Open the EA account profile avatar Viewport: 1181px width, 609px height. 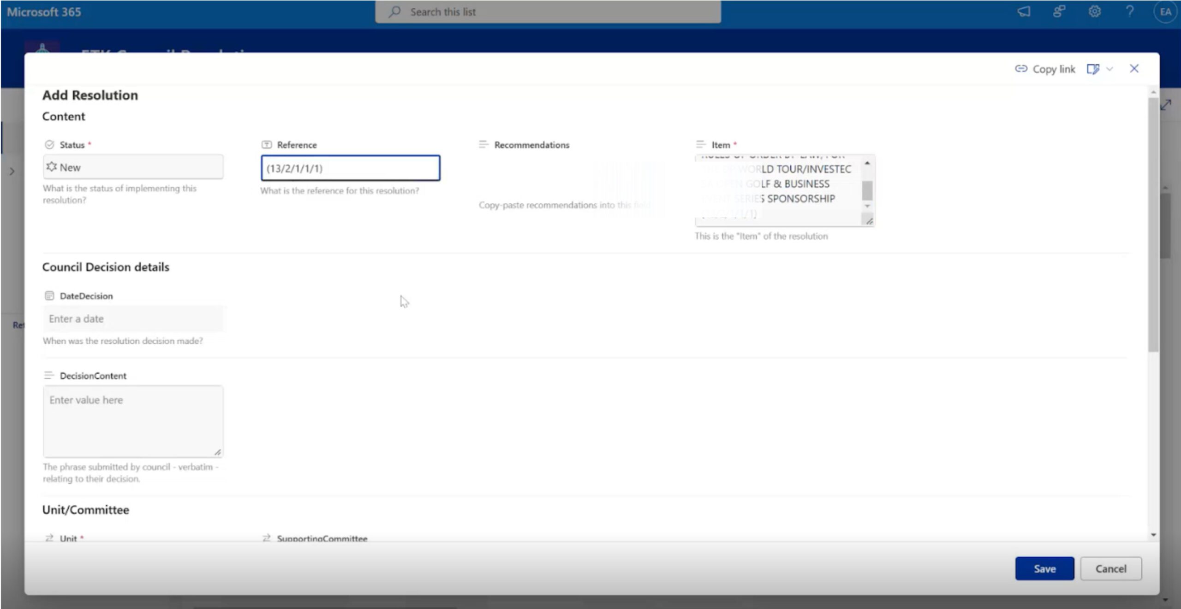click(1165, 12)
